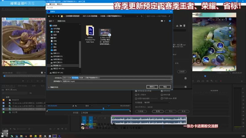Open Media Encoder from the taskbar

click(59, 136)
